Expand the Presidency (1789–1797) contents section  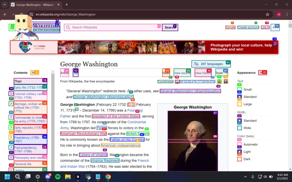click(11, 138)
